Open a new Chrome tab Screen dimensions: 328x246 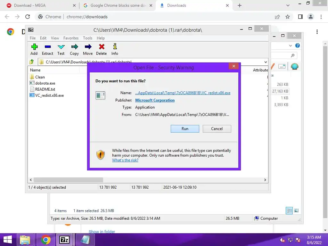click(240, 5)
